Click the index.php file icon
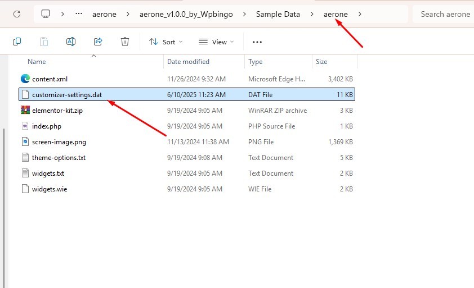Image resolution: width=474 pixels, height=288 pixels. [x=25, y=126]
